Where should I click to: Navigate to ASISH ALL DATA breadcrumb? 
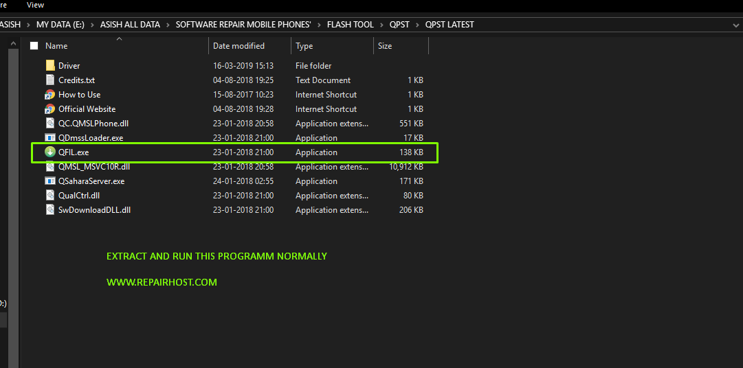pos(130,25)
